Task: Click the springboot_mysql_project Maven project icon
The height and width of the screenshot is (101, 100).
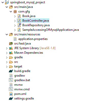Action: pyautogui.click(x=7, y=2)
